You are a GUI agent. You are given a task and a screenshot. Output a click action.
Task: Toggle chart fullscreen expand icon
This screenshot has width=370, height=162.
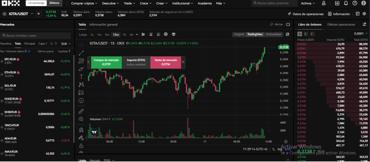tap(288, 34)
